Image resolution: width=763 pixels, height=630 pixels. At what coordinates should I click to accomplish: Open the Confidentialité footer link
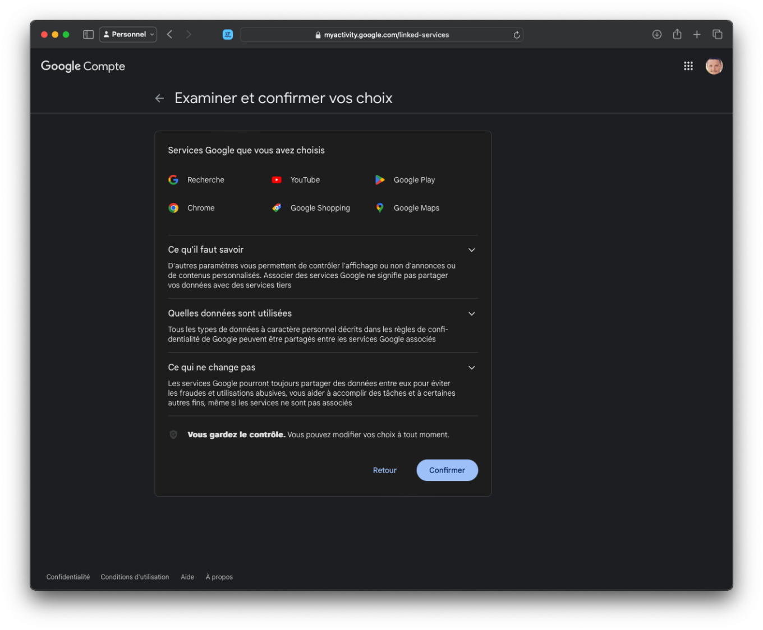coord(68,577)
